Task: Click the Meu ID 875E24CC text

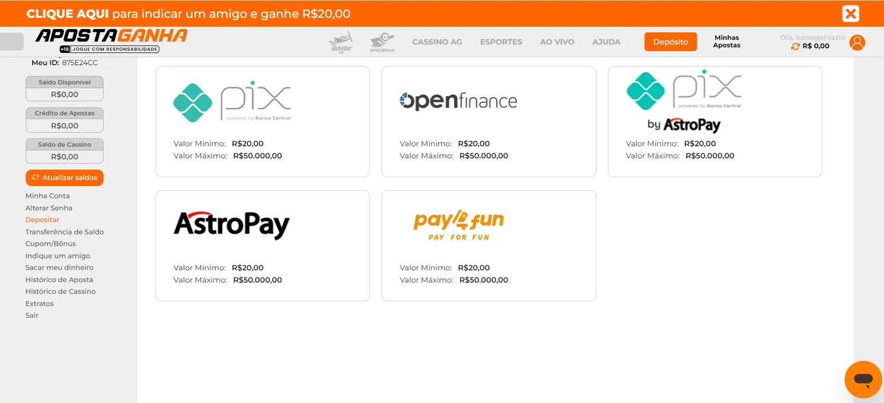Action: point(65,63)
